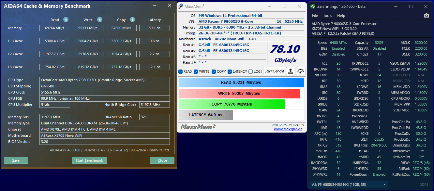Click the L3 Cache latency 12.1 ns field

(155, 67)
